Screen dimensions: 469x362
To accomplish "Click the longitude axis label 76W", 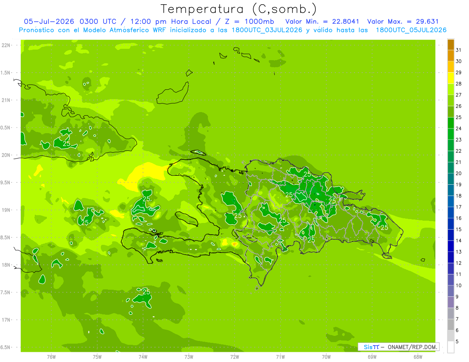I will (x=51, y=357).
